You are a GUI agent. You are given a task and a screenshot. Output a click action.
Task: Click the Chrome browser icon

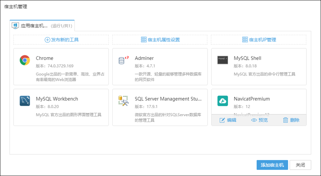25,60
